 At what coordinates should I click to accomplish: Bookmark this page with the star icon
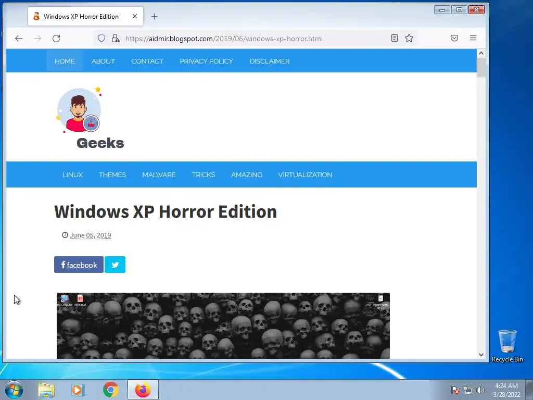409,38
